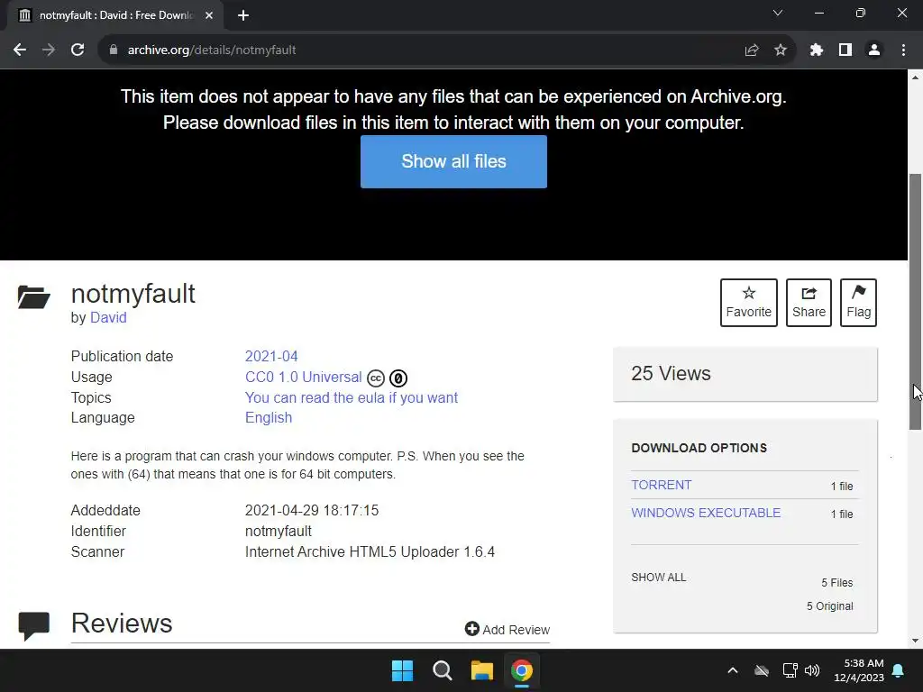Open the Windows Start menu

(x=403, y=670)
